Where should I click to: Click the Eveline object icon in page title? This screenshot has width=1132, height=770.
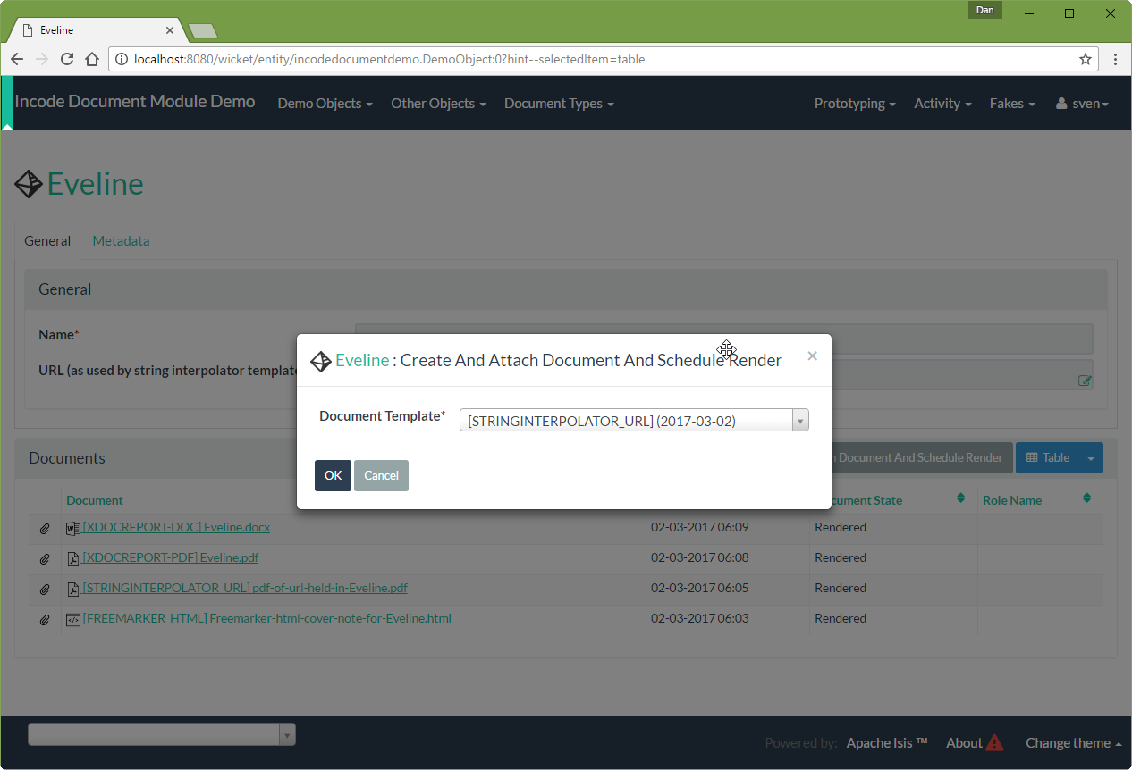29,184
